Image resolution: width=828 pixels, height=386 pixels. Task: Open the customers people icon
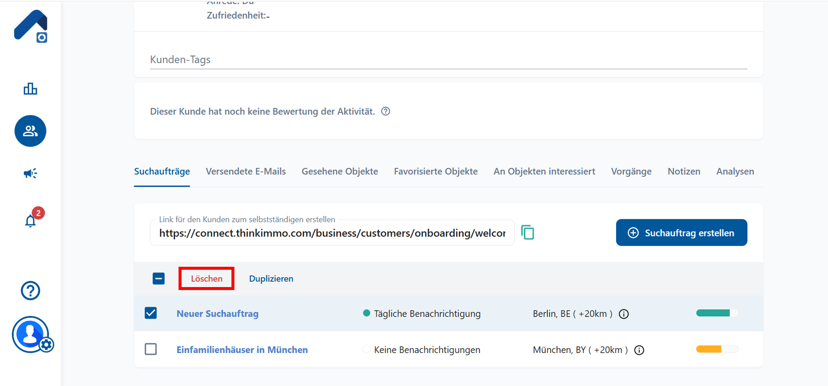30,131
